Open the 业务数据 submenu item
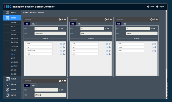Viewport: 172px width, 102px height. pyautogui.click(x=12, y=22)
